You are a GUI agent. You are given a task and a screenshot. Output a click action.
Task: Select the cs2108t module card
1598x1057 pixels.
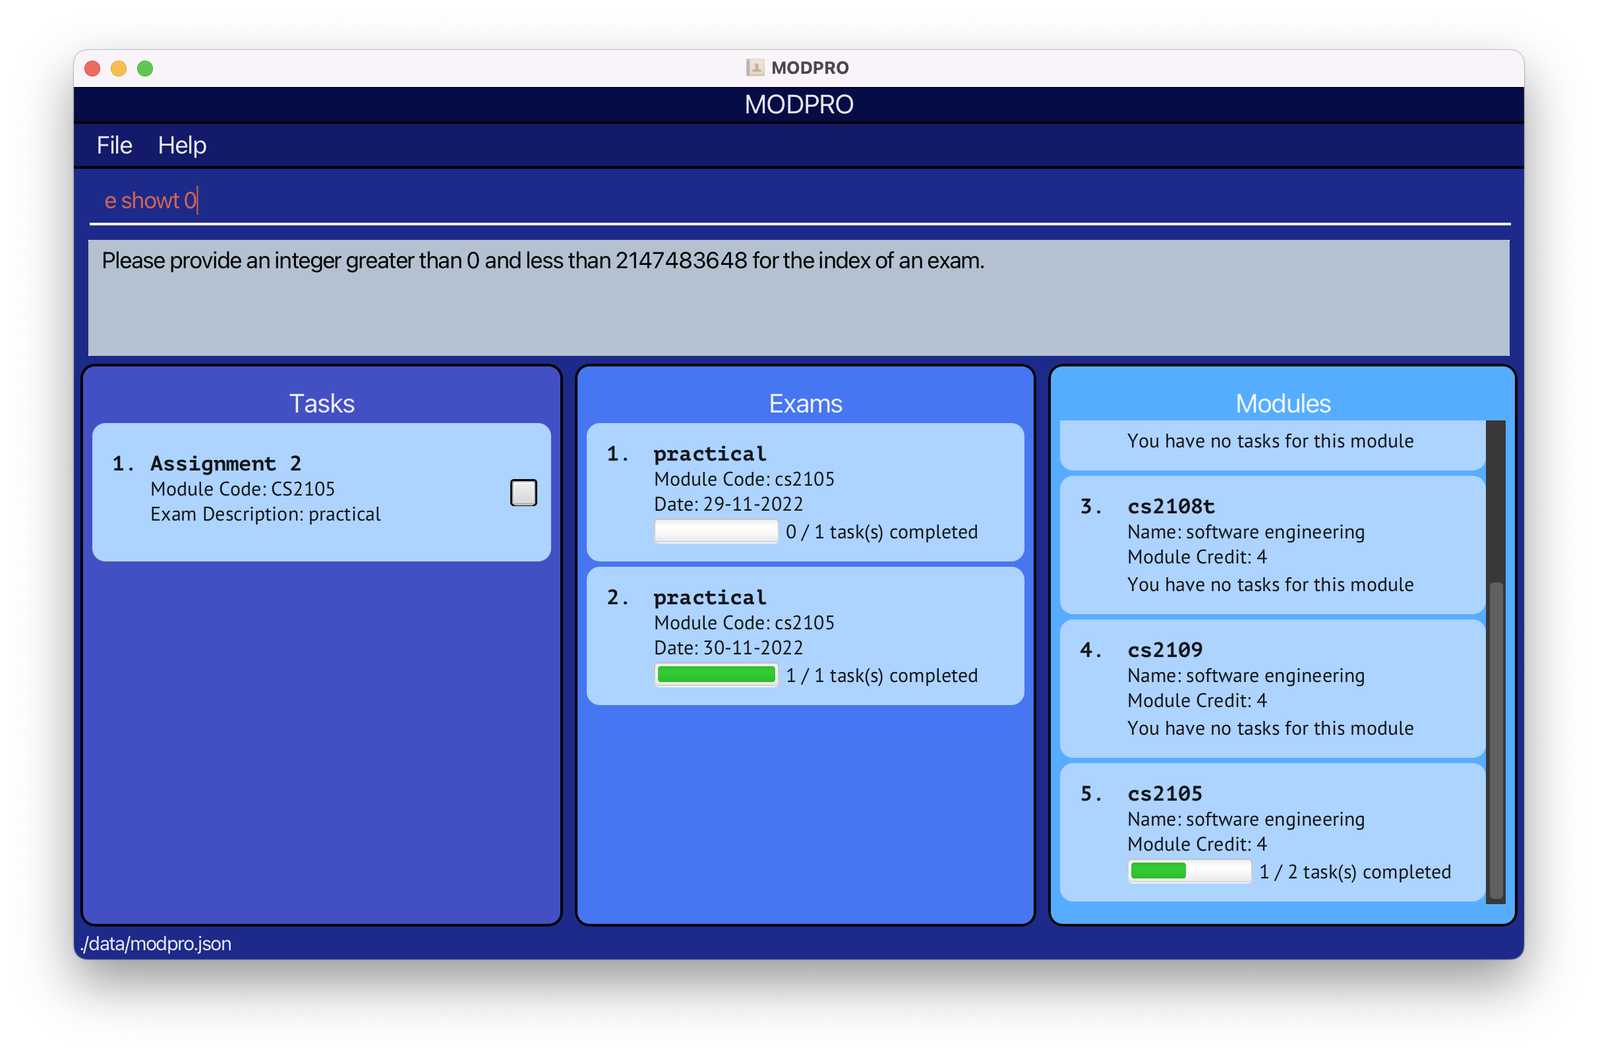(x=1272, y=545)
